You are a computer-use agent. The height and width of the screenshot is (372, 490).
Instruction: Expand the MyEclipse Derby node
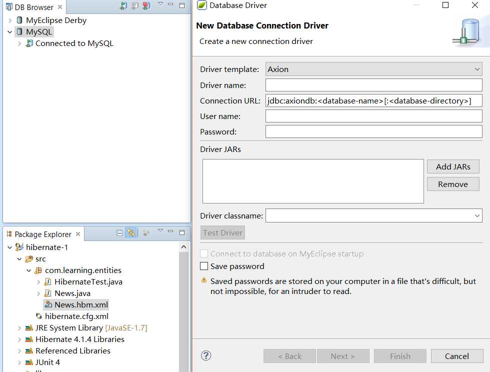(10, 20)
